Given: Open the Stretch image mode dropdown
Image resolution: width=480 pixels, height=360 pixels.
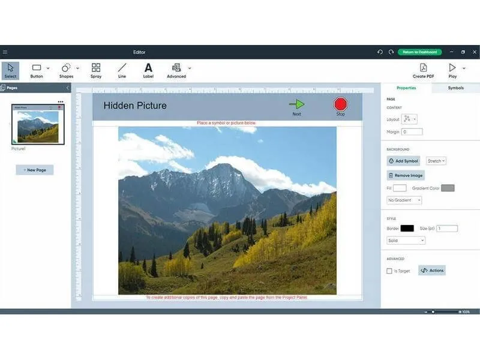Looking at the screenshot, I should 436,161.
